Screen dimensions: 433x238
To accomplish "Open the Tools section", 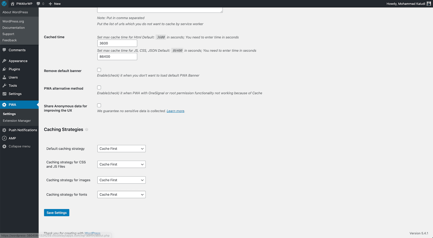I will pos(13,86).
